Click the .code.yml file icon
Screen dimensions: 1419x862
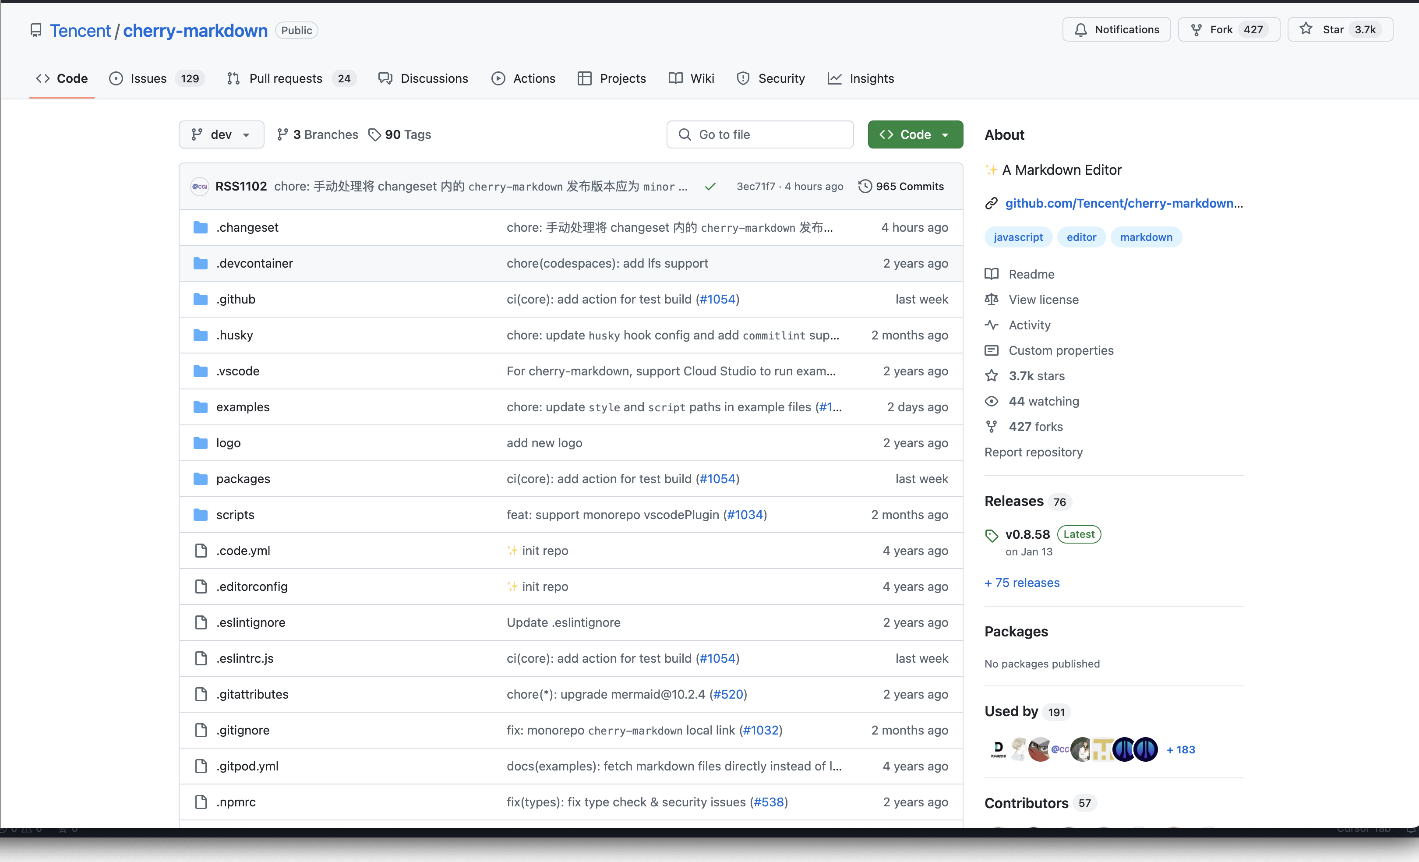coord(201,551)
